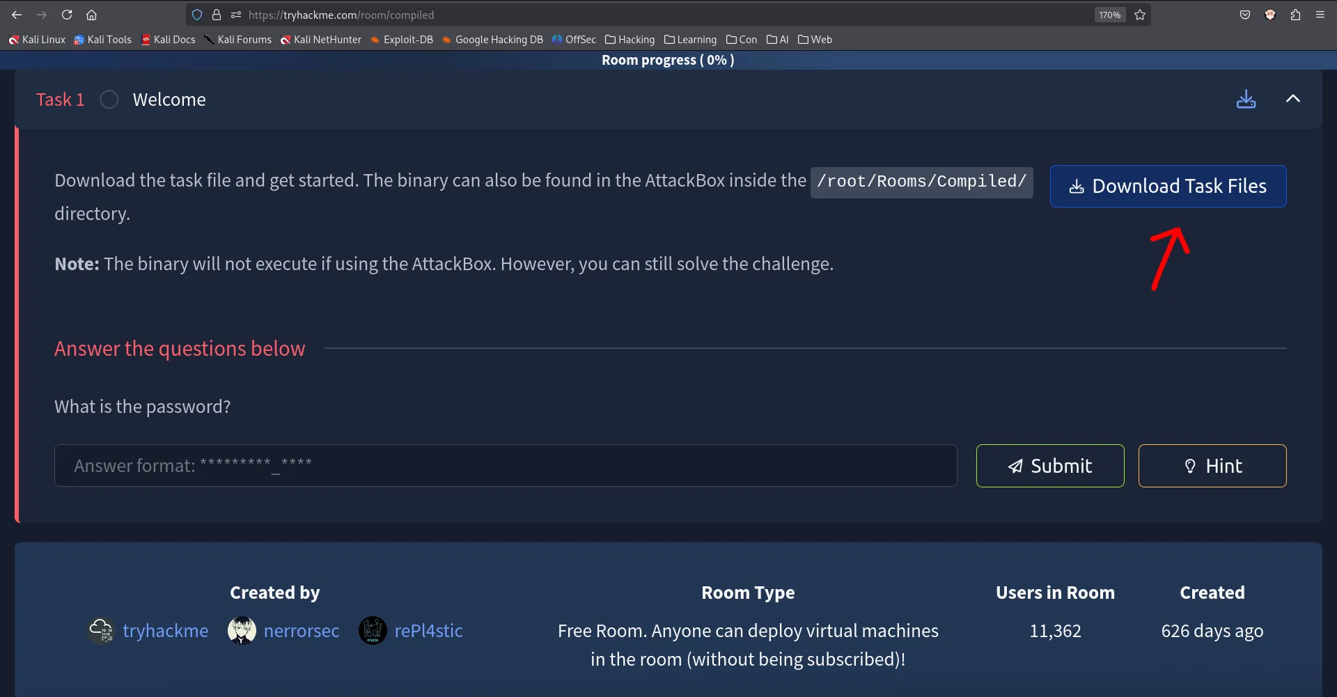
Task: Focus the password answer field
Action: 506,465
